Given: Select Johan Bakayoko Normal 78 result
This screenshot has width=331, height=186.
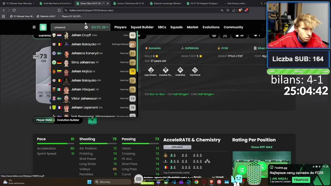Looking at the screenshot, I should (x=94, y=80).
